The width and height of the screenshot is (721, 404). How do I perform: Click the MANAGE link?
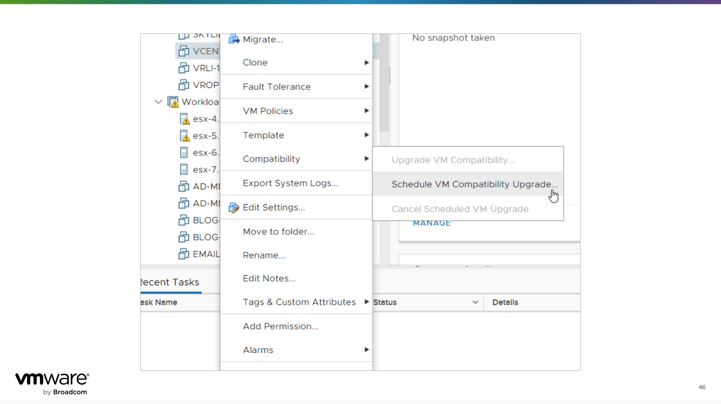click(432, 223)
